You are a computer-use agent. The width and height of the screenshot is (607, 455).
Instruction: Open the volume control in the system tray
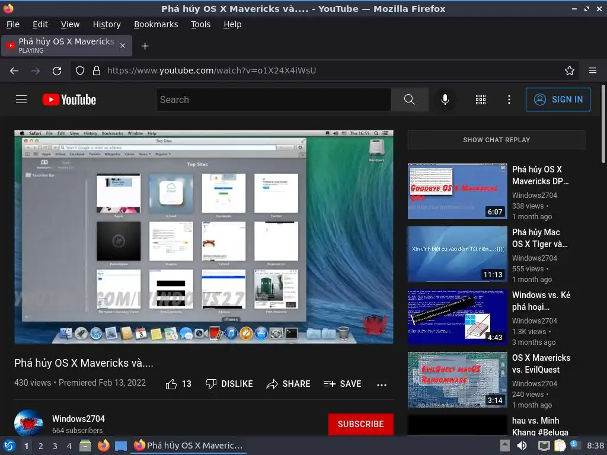click(522, 446)
